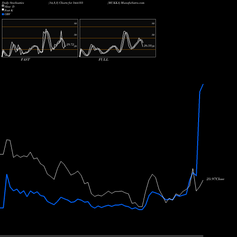
Task: Click the blue OBV legend swatch
Action: (3, 14)
